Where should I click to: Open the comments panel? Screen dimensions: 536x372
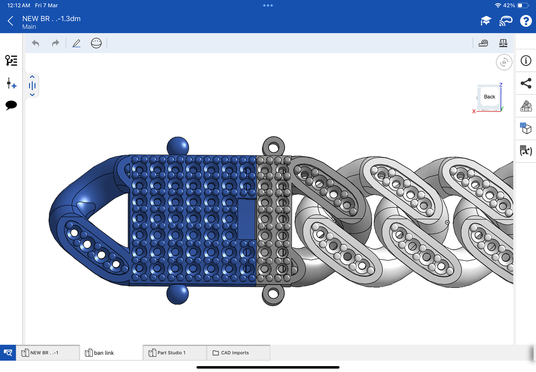(x=11, y=105)
